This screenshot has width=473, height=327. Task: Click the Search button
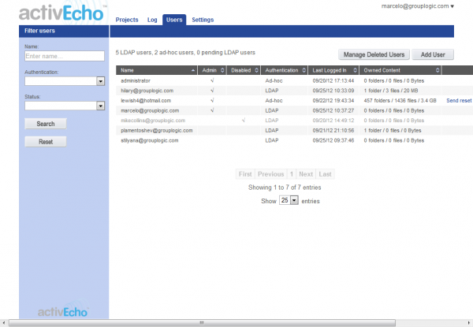click(46, 124)
